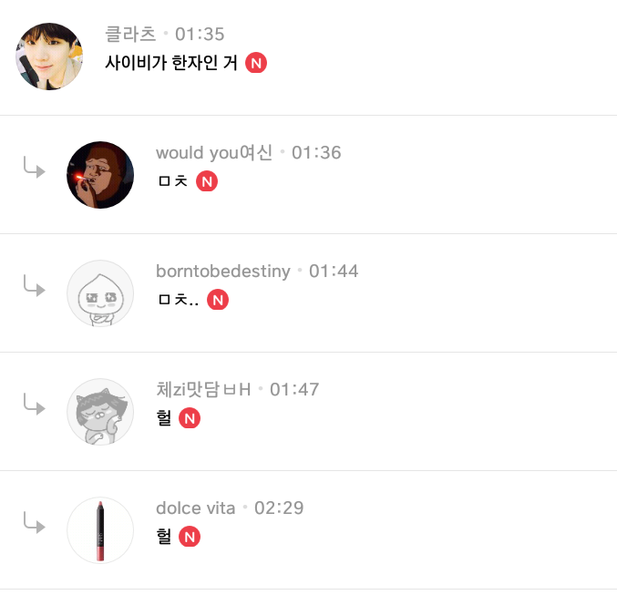Click the new badge after 사이비가 한자인 거

point(256,63)
